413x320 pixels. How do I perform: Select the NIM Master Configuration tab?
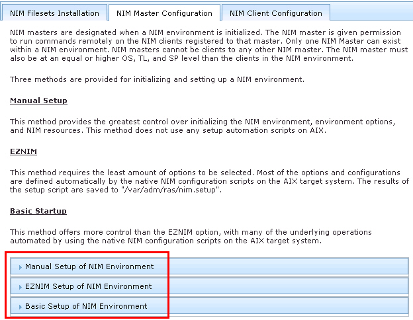coord(164,13)
